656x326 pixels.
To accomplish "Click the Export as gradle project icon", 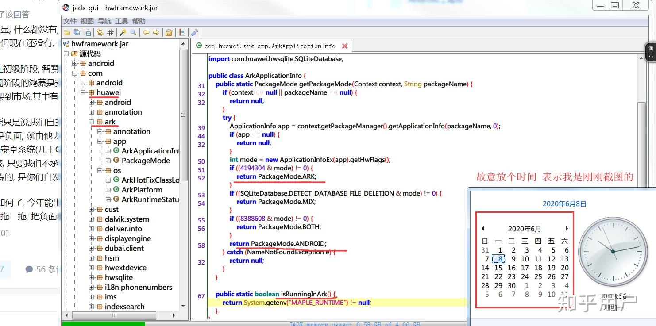I will [87, 32].
